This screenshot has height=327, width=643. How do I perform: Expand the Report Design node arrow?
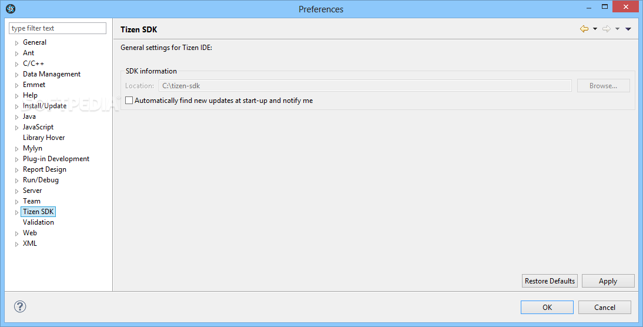click(x=17, y=170)
